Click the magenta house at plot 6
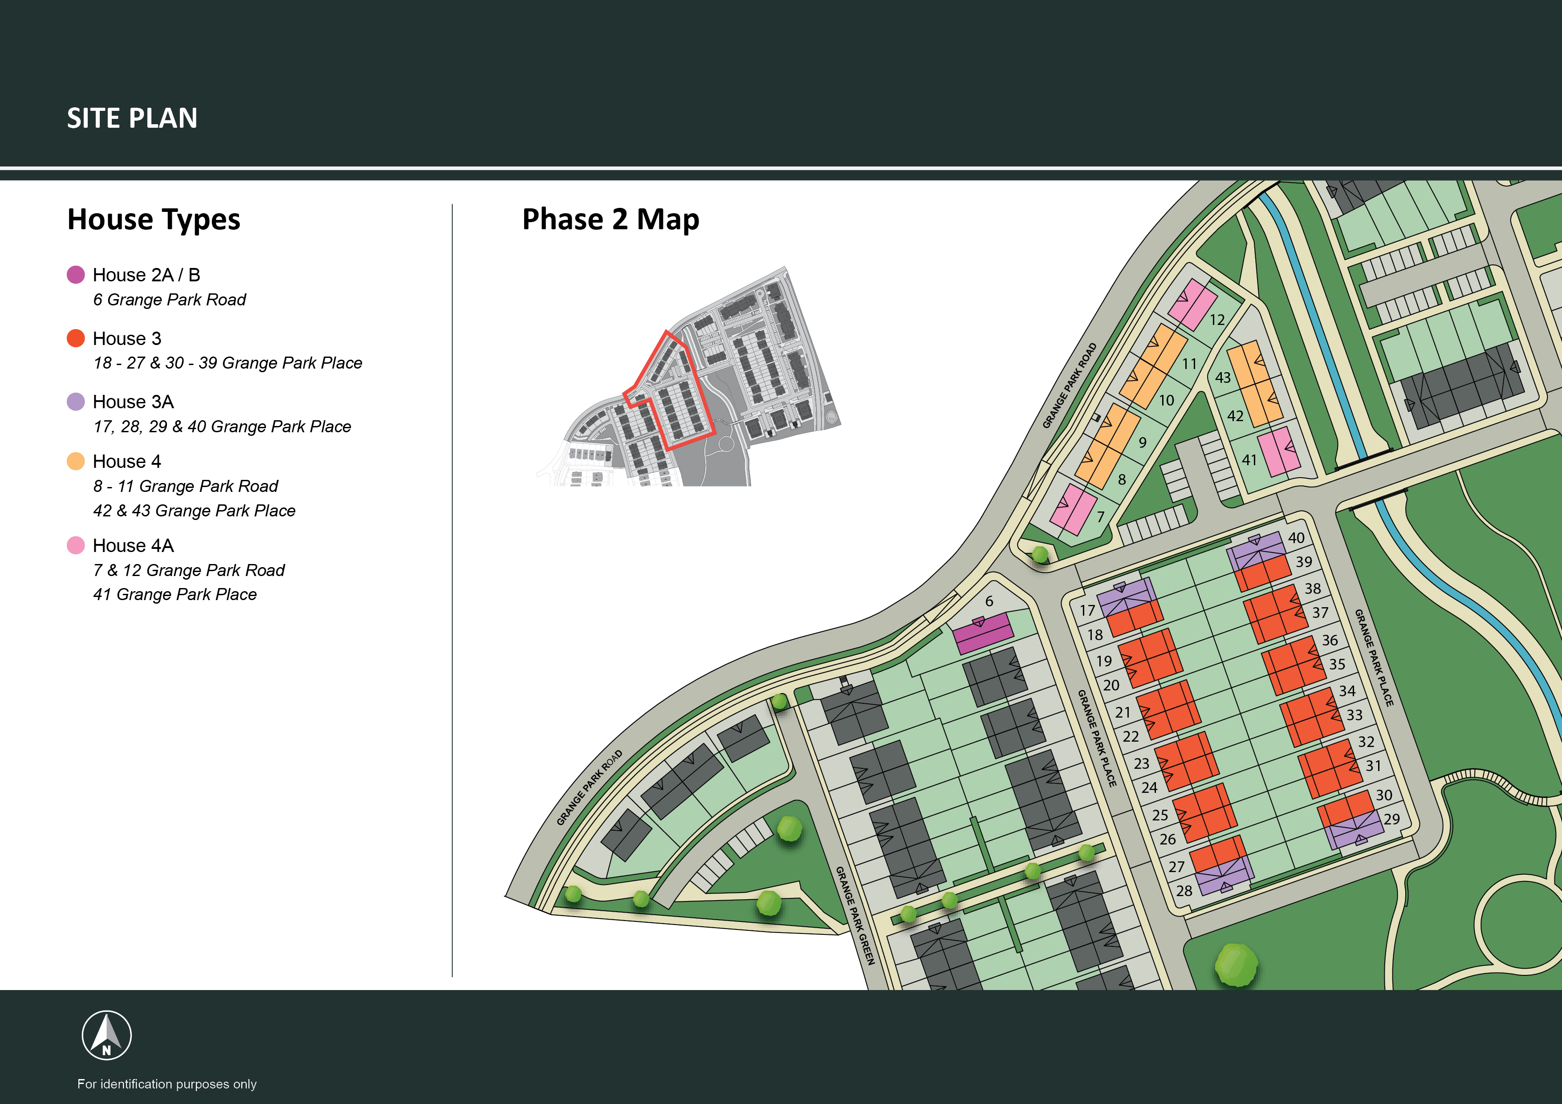 pyautogui.click(x=982, y=633)
